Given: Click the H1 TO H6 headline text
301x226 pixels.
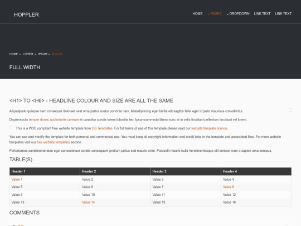Looking at the screenshot, I should pyautogui.click(x=91, y=100).
